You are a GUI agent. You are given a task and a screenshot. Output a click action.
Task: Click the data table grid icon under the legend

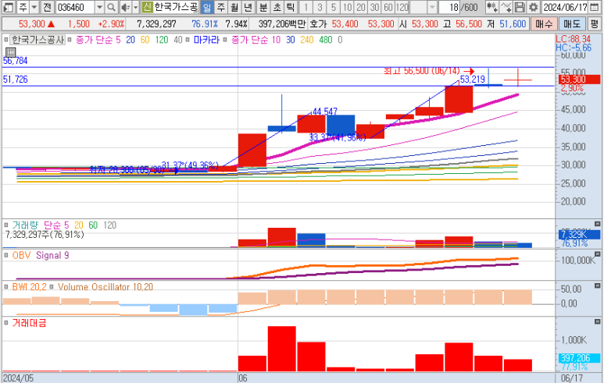coord(10,53)
